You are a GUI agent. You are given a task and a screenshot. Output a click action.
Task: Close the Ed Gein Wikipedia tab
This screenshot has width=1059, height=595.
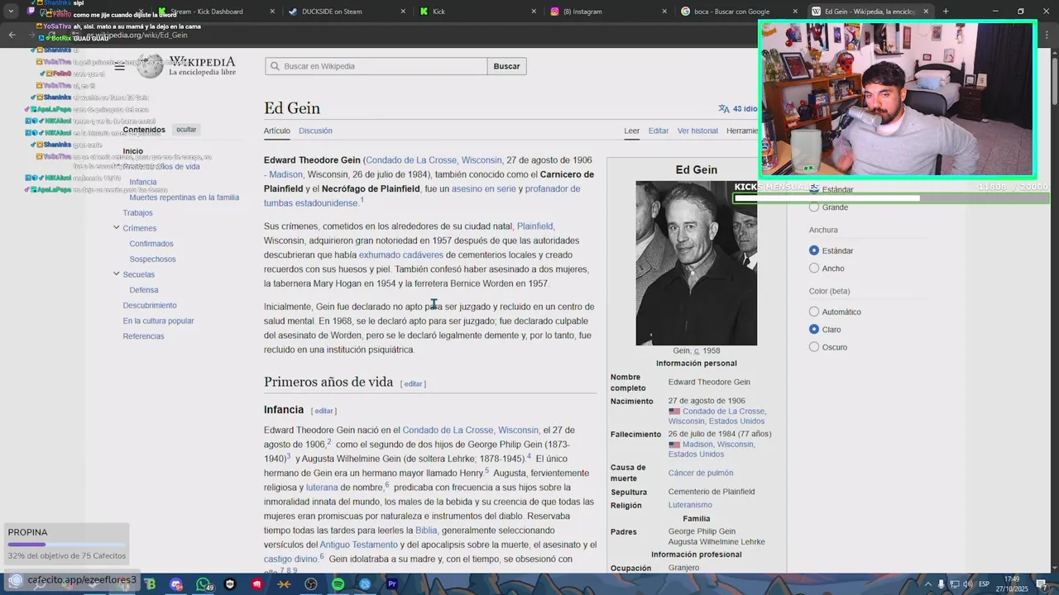click(x=926, y=12)
